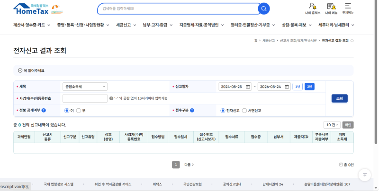The width and height of the screenshot is (379, 191).
Task: Open 국민건강보험 footer link
Action: (x=192, y=184)
